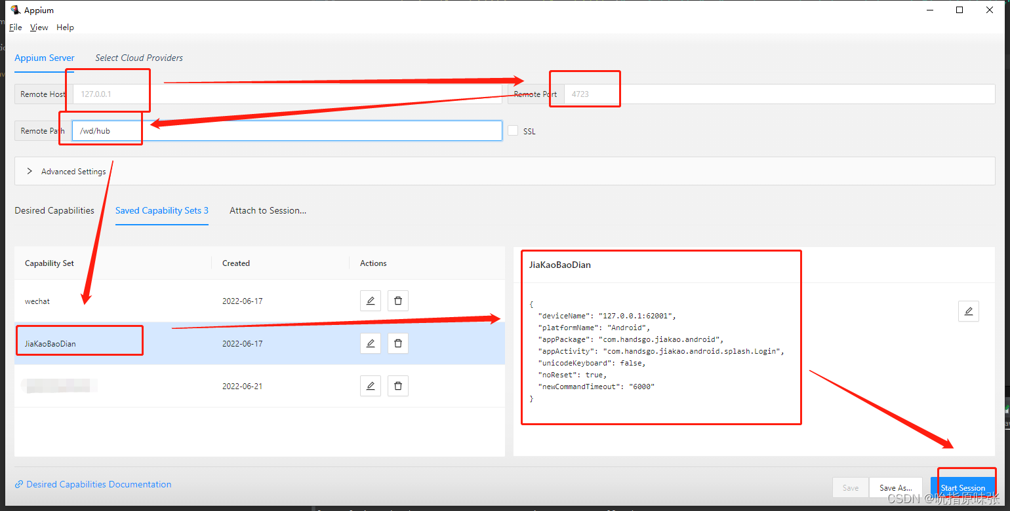This screenshot has width=1010, height=511.
Task: Open Desired Capabilities tab
Action: [x=54, y=210]
